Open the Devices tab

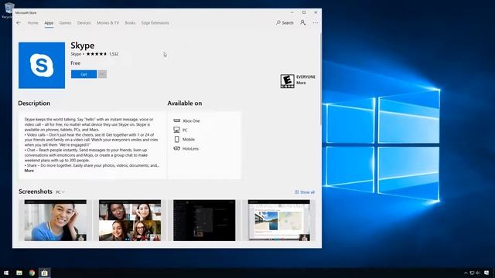click(84, 22)
